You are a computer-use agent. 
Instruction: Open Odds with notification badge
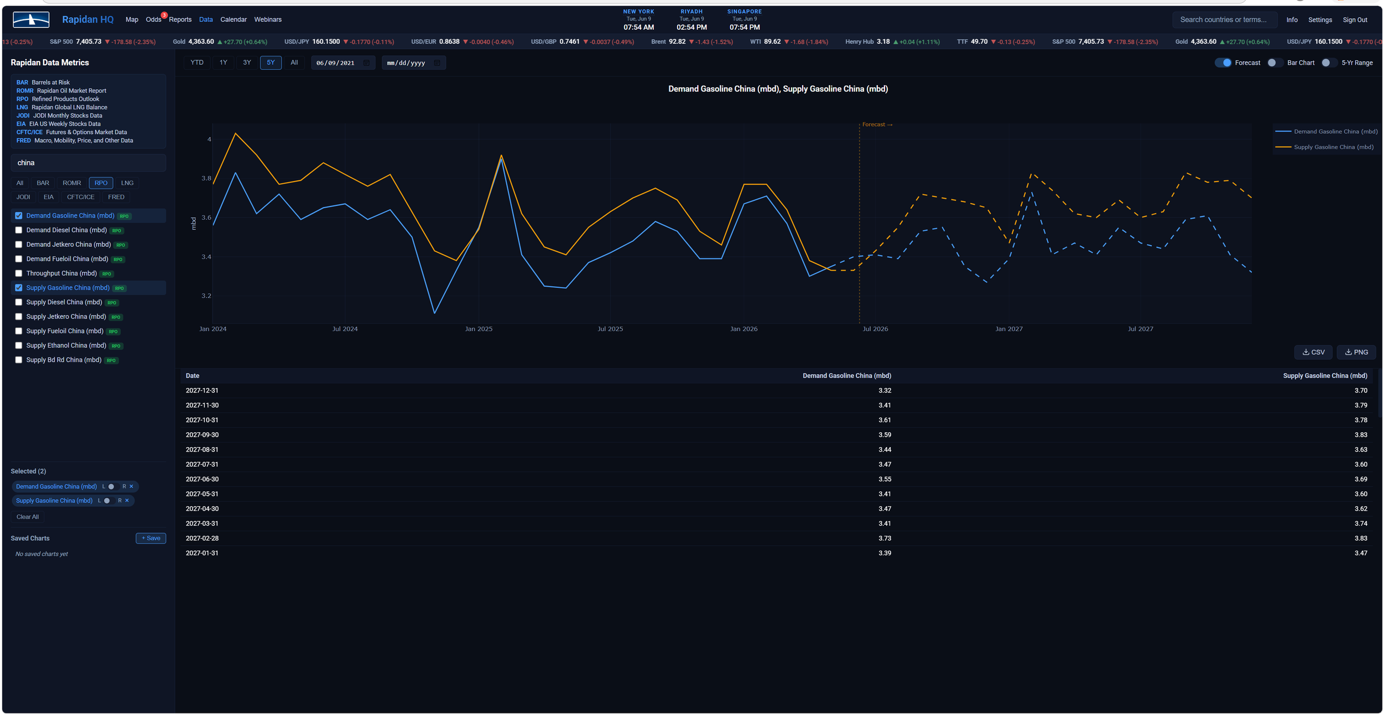click(x=154, y=19)
